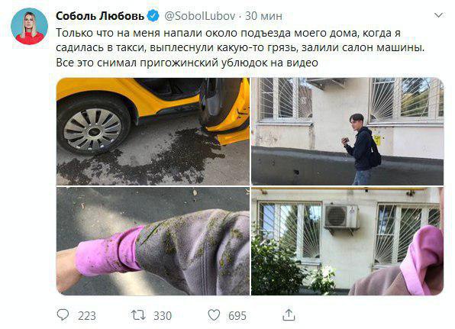Expand the tweet options chevron

[x=438, y=15]
